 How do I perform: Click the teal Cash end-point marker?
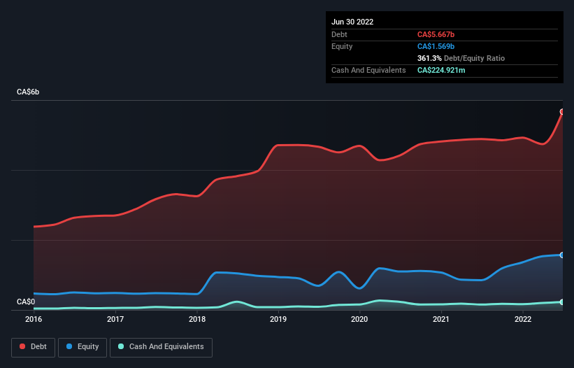pyautogui.click(x=562, y=302)
